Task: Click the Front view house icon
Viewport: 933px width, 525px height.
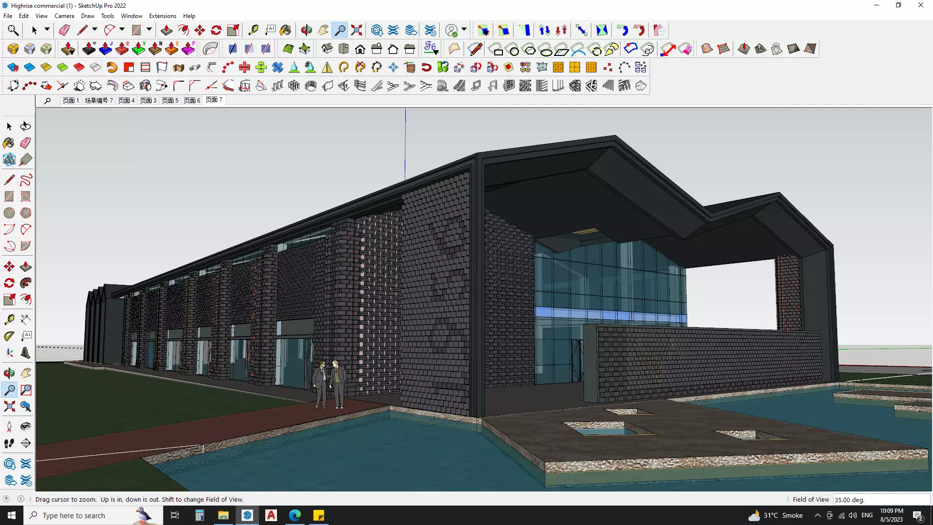Action: (x=360, y=49)
